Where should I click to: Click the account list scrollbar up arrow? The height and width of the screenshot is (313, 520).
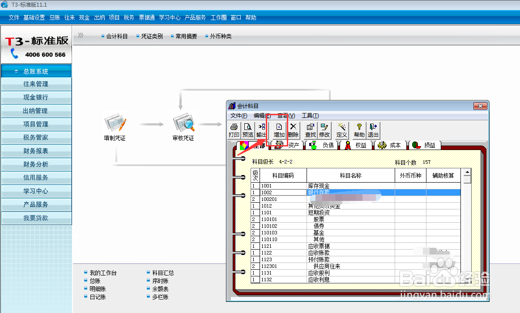tap(467, 172)
